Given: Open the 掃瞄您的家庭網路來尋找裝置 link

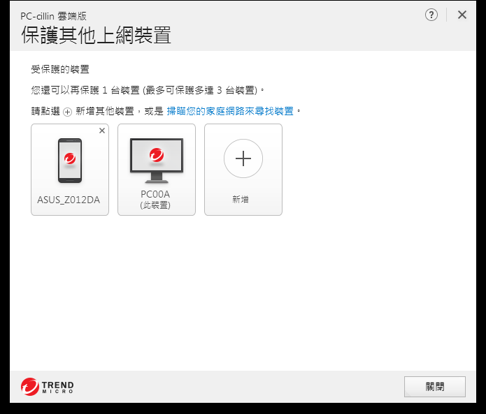Looking at the screenshot, I should coord(230,111).
